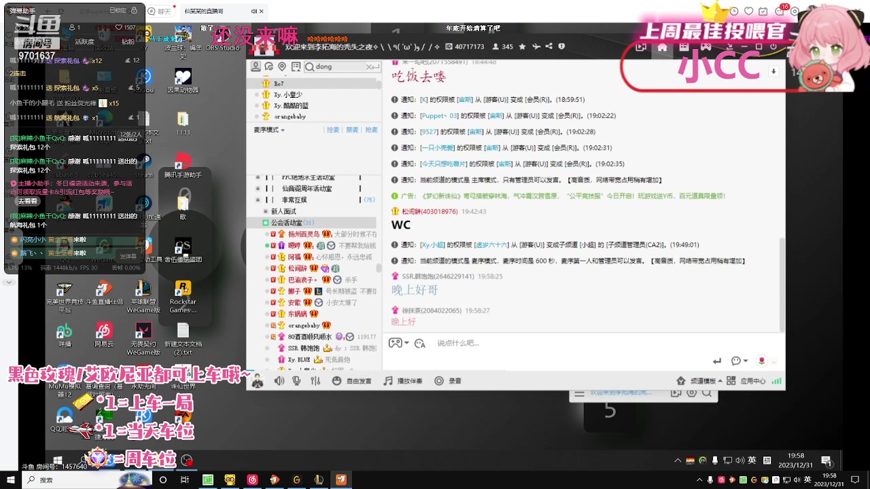870x489 pixels.
Task: Open the game controller menu in chat input
Action: coord(398,343)
